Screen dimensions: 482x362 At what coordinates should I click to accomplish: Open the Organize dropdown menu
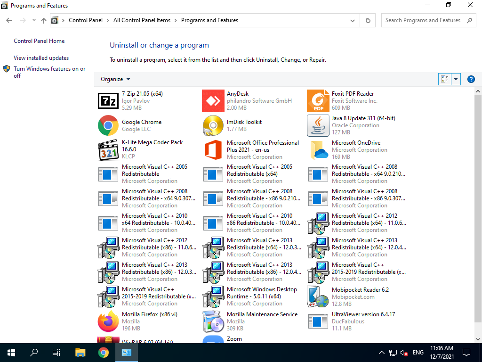coord(115,79)
